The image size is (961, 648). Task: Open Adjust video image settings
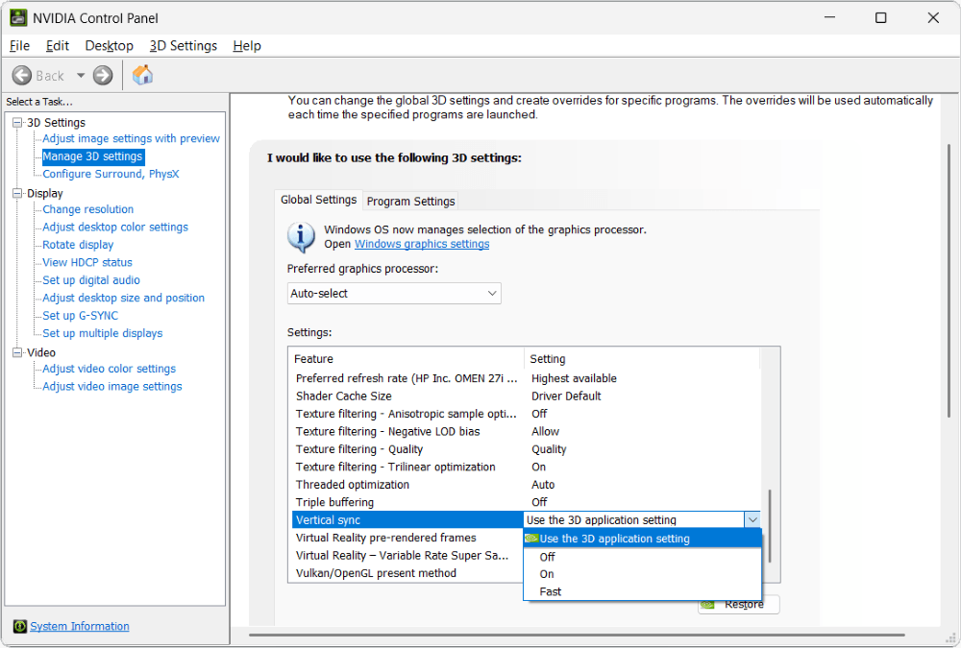112,387
